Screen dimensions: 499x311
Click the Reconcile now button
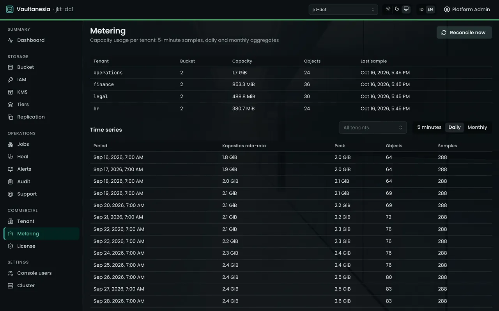(464, 33)
